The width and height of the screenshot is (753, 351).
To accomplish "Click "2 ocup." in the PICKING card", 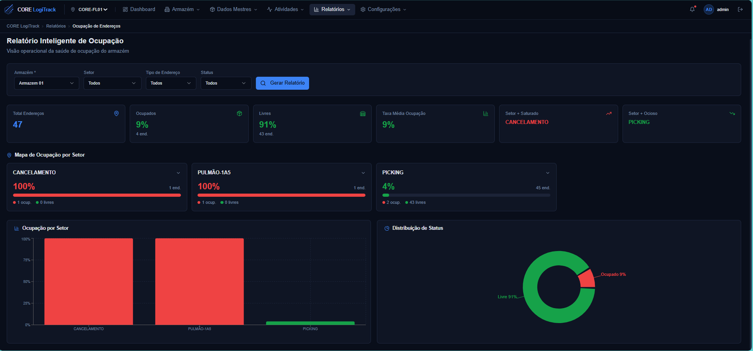I will click(393, 203).
